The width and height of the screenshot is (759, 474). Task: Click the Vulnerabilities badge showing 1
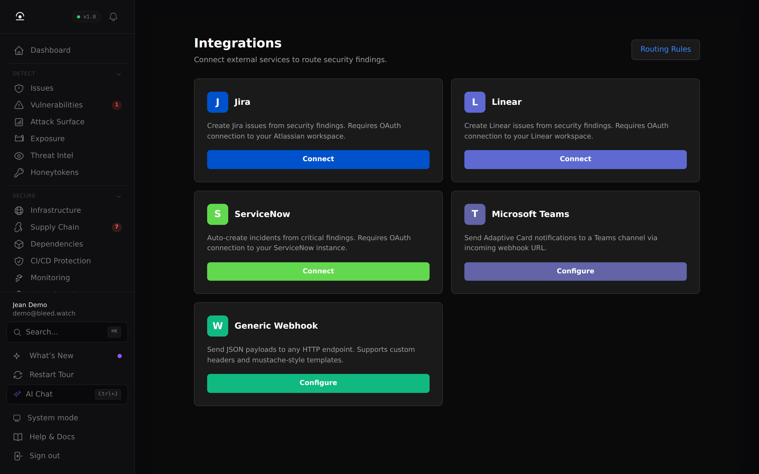(x=117, y=105)
